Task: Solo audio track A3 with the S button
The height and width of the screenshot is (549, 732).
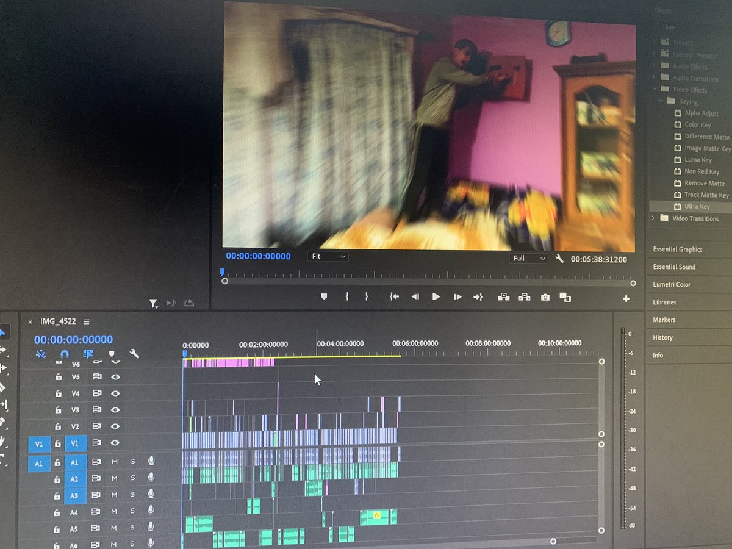Action: (133, 495)
